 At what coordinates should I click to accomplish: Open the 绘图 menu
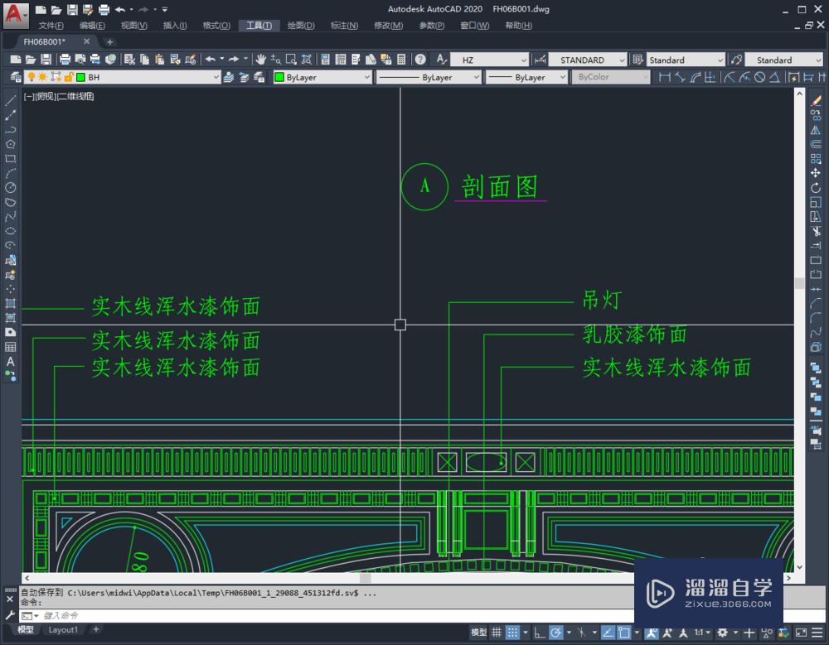300,26
